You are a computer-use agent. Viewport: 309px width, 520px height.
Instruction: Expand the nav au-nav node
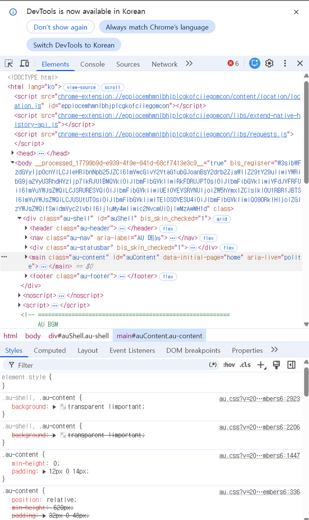(26, 238)
